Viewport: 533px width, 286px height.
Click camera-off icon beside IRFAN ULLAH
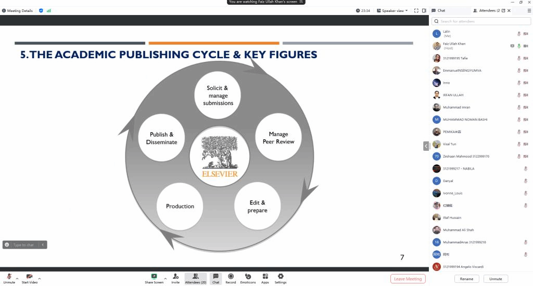pyautogui.click(x=526, y=95)
